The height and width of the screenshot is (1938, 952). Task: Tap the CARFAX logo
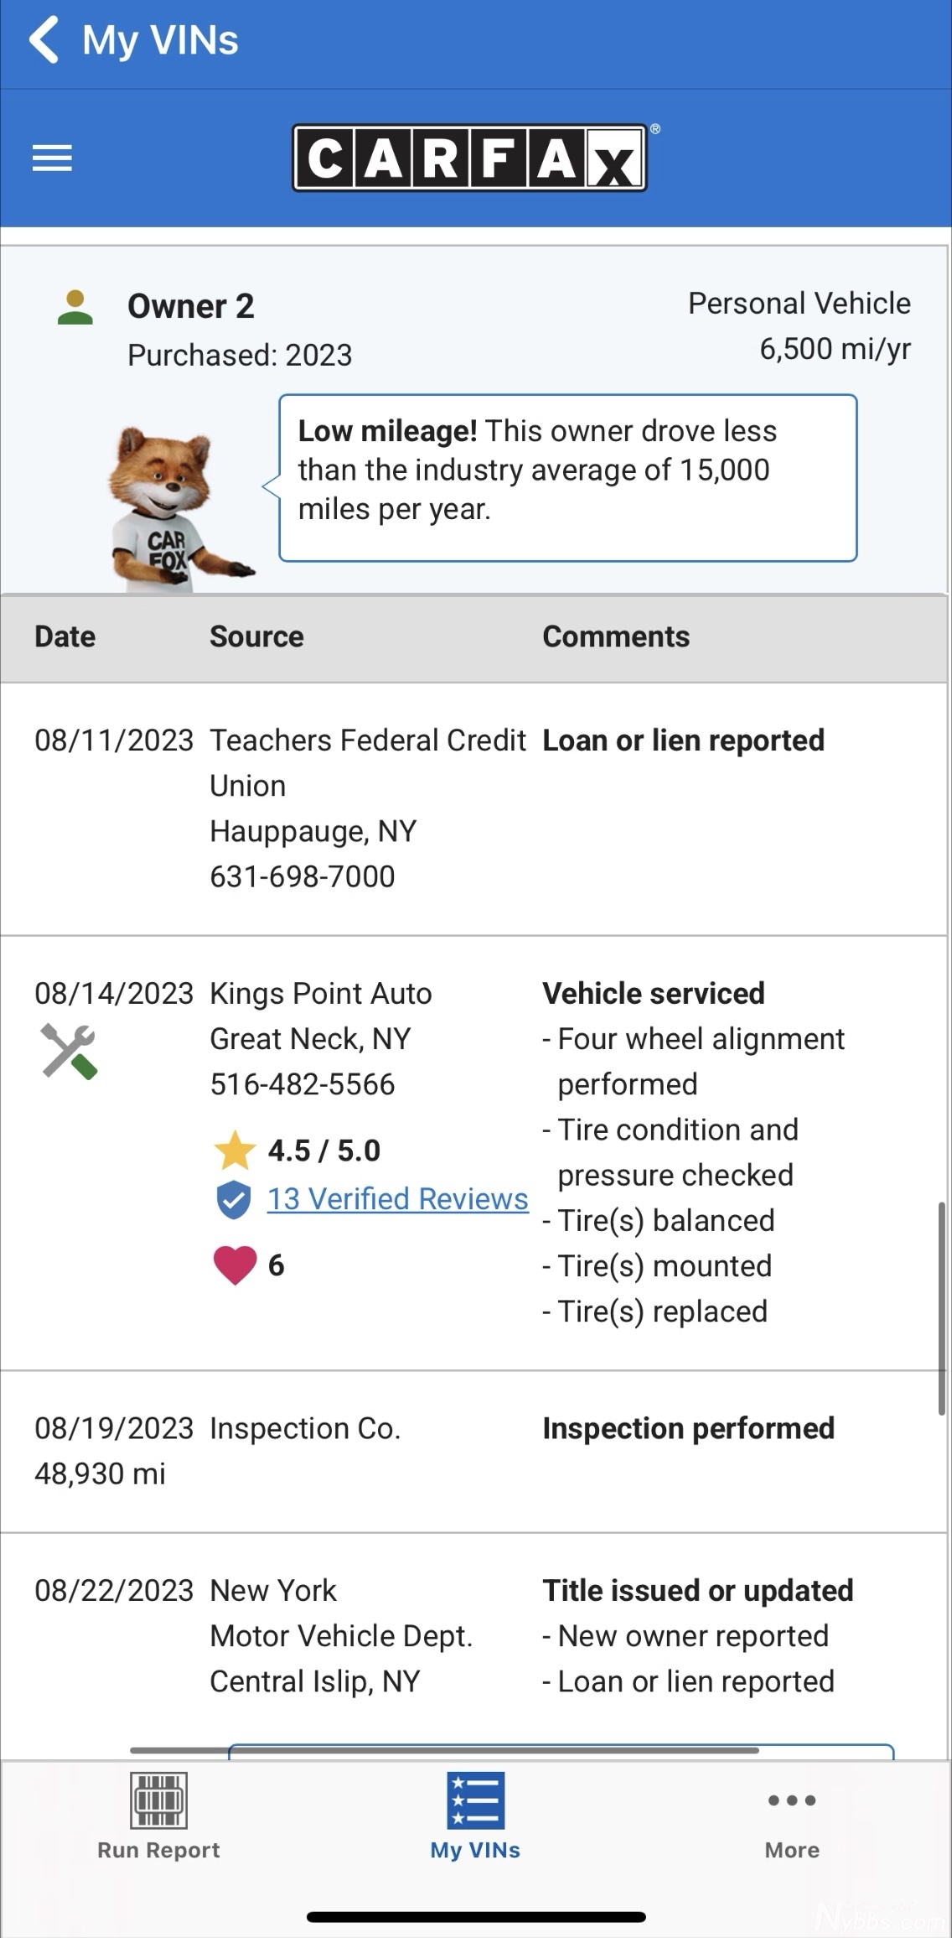tap(470, 158)
